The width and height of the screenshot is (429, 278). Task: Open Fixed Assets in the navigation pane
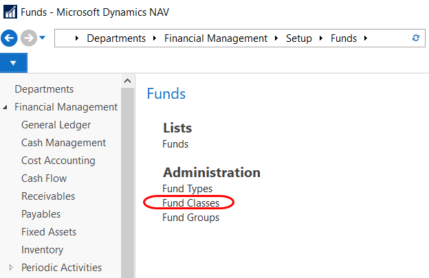(49, 232)
